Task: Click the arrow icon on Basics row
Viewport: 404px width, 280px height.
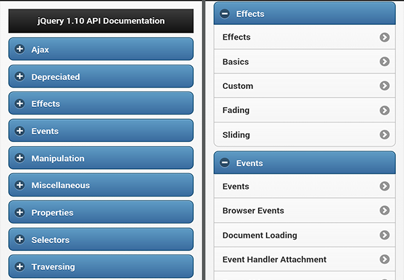Action: tap(384, 62)
